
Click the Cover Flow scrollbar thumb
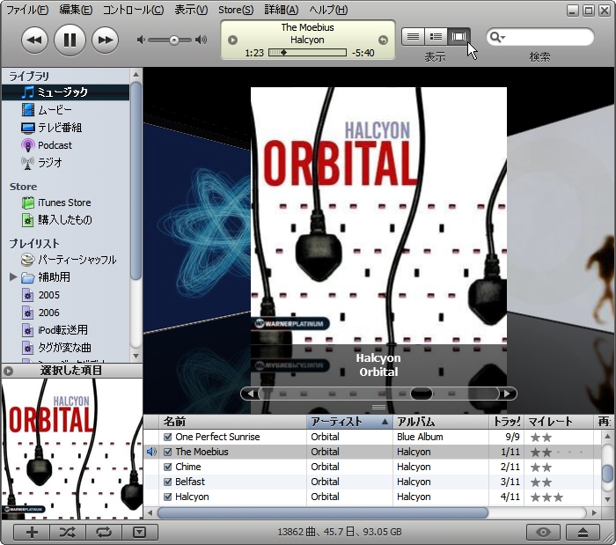click(422, 394)
